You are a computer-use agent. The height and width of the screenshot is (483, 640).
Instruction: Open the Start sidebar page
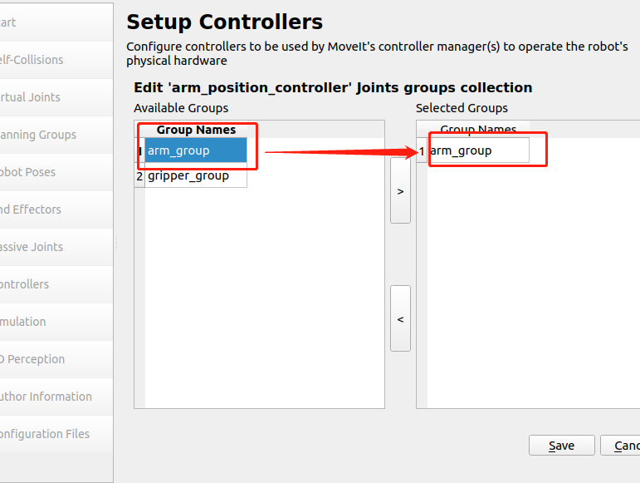(50, 22)
